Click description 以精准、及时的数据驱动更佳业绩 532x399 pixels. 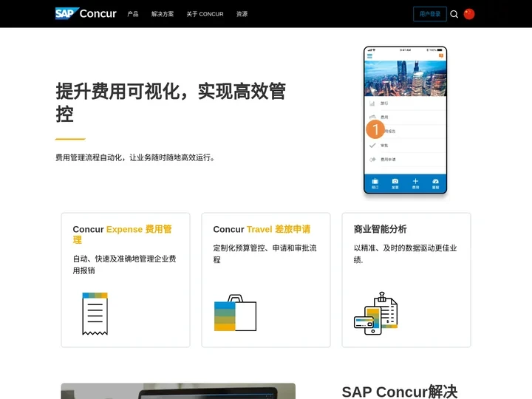coord(405,253)
